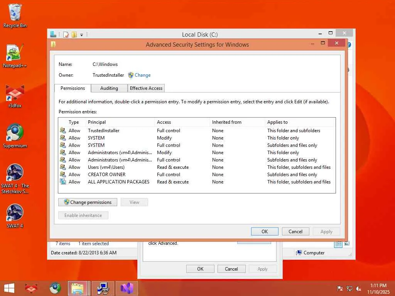This screenshot has height=296, width=395.
Task: Select the Users (vm4\Users) row's Read & execute cell
Action: point(172,167)
